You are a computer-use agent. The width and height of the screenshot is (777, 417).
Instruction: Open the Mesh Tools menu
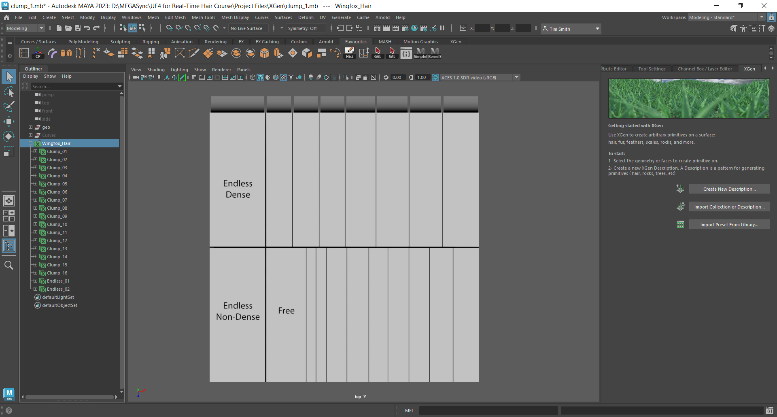[x=203, y=17]
